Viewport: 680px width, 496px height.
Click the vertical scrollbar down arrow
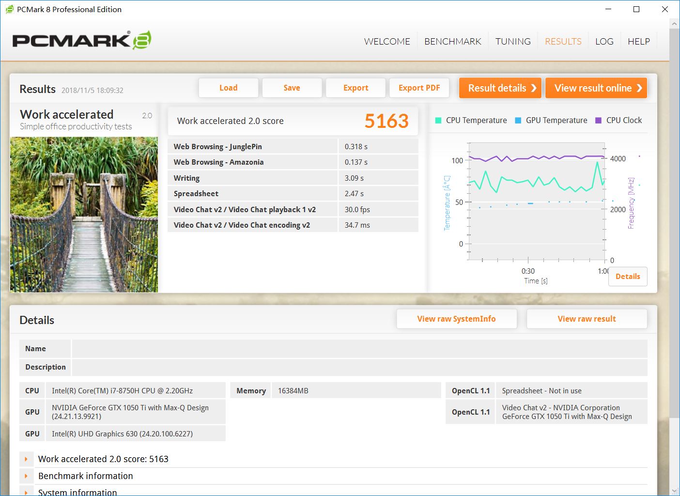674,491
